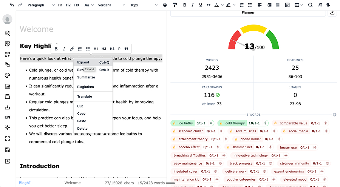Insert a link from the floating toolbar

pos(72,49)
